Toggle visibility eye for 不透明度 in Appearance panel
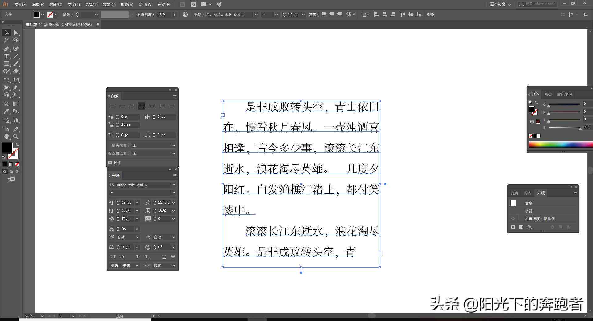This screenshot has width=593, height=321. tap(513, 218)
